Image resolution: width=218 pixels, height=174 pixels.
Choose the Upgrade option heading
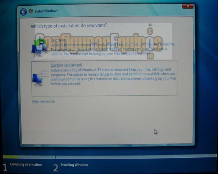[x=58, y=40]
